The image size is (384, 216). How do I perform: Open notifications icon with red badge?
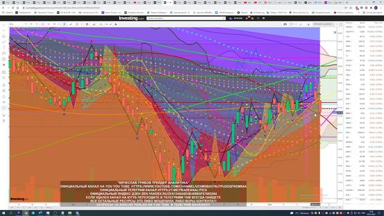point(247,18)
